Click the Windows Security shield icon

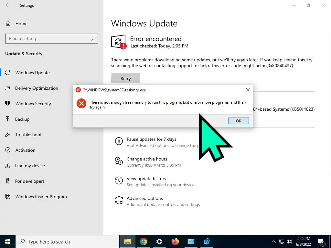[x=8, y=103]
